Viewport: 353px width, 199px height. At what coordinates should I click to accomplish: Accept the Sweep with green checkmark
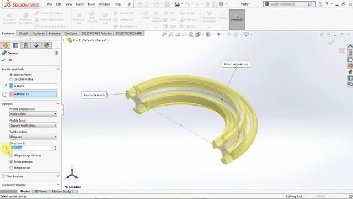coord(3,60)
